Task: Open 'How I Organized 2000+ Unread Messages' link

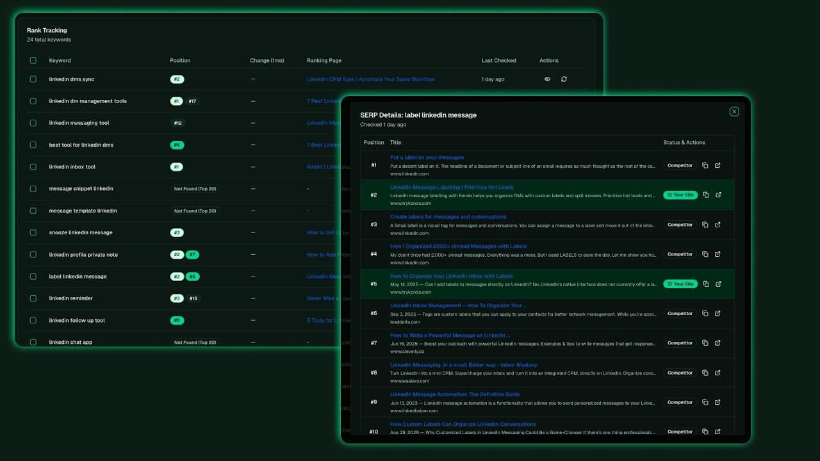Action: click(459, 247)
